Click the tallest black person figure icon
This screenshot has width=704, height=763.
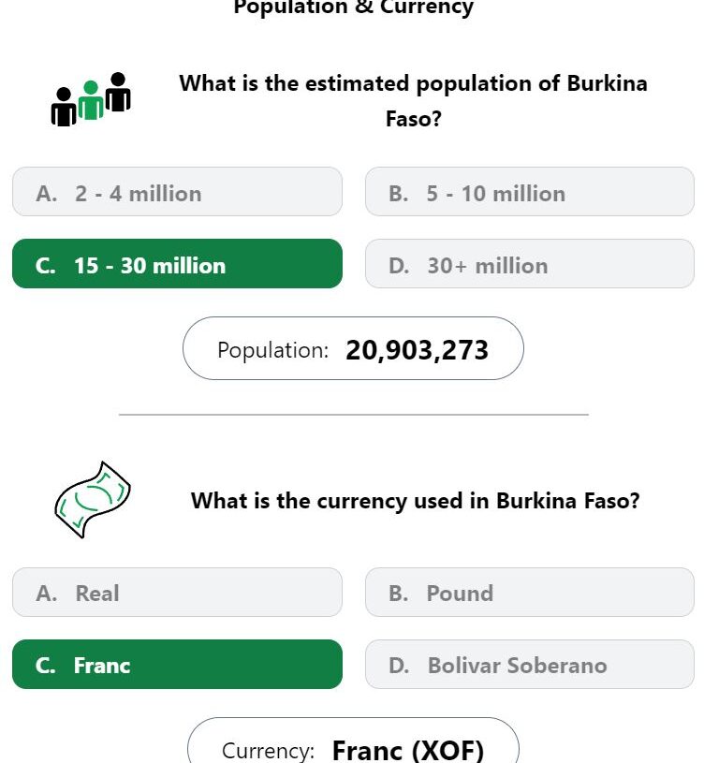(118, 92)
